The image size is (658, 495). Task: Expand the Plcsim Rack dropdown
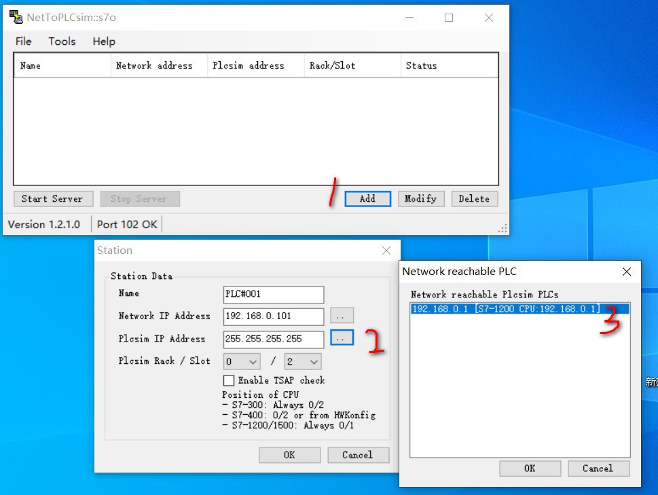[x=242, y=362]
